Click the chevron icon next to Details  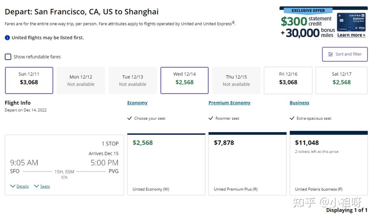(13, 186)
